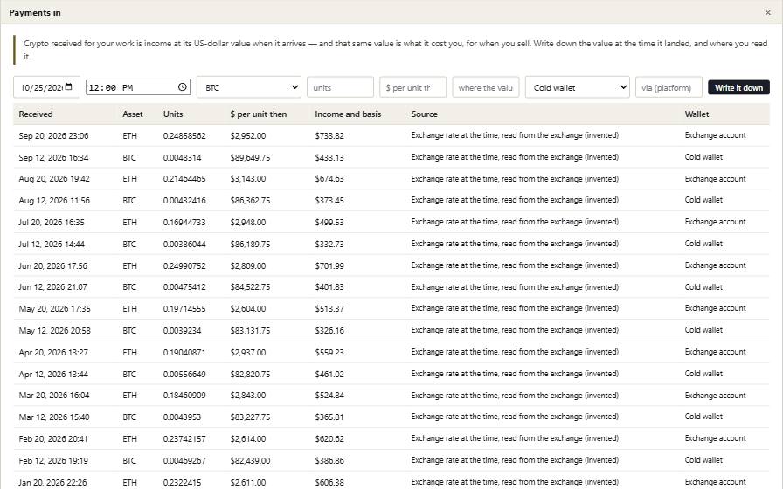This screenshot has height=489, width=783.
Task: Click units value 0.19040871
Action: [184, 352]
